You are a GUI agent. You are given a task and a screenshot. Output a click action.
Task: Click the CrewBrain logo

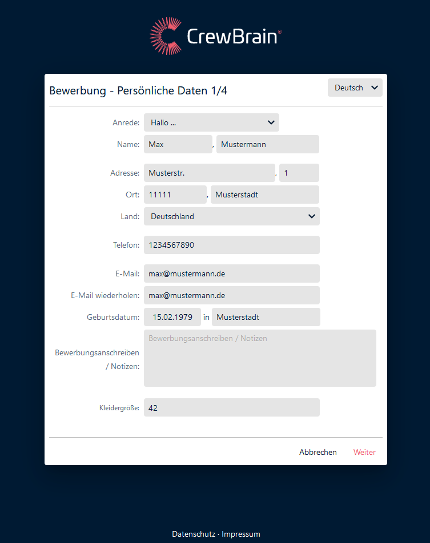[215, 36]
